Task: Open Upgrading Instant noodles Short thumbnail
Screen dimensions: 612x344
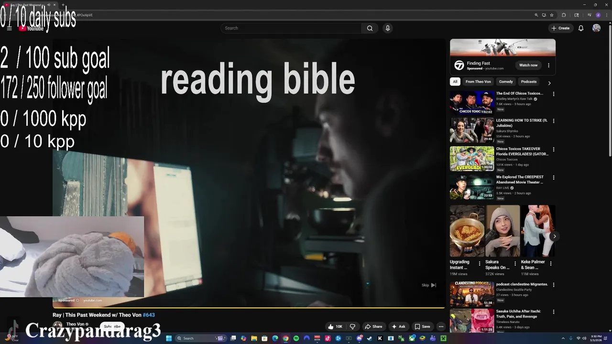Action: coord(467,231)
